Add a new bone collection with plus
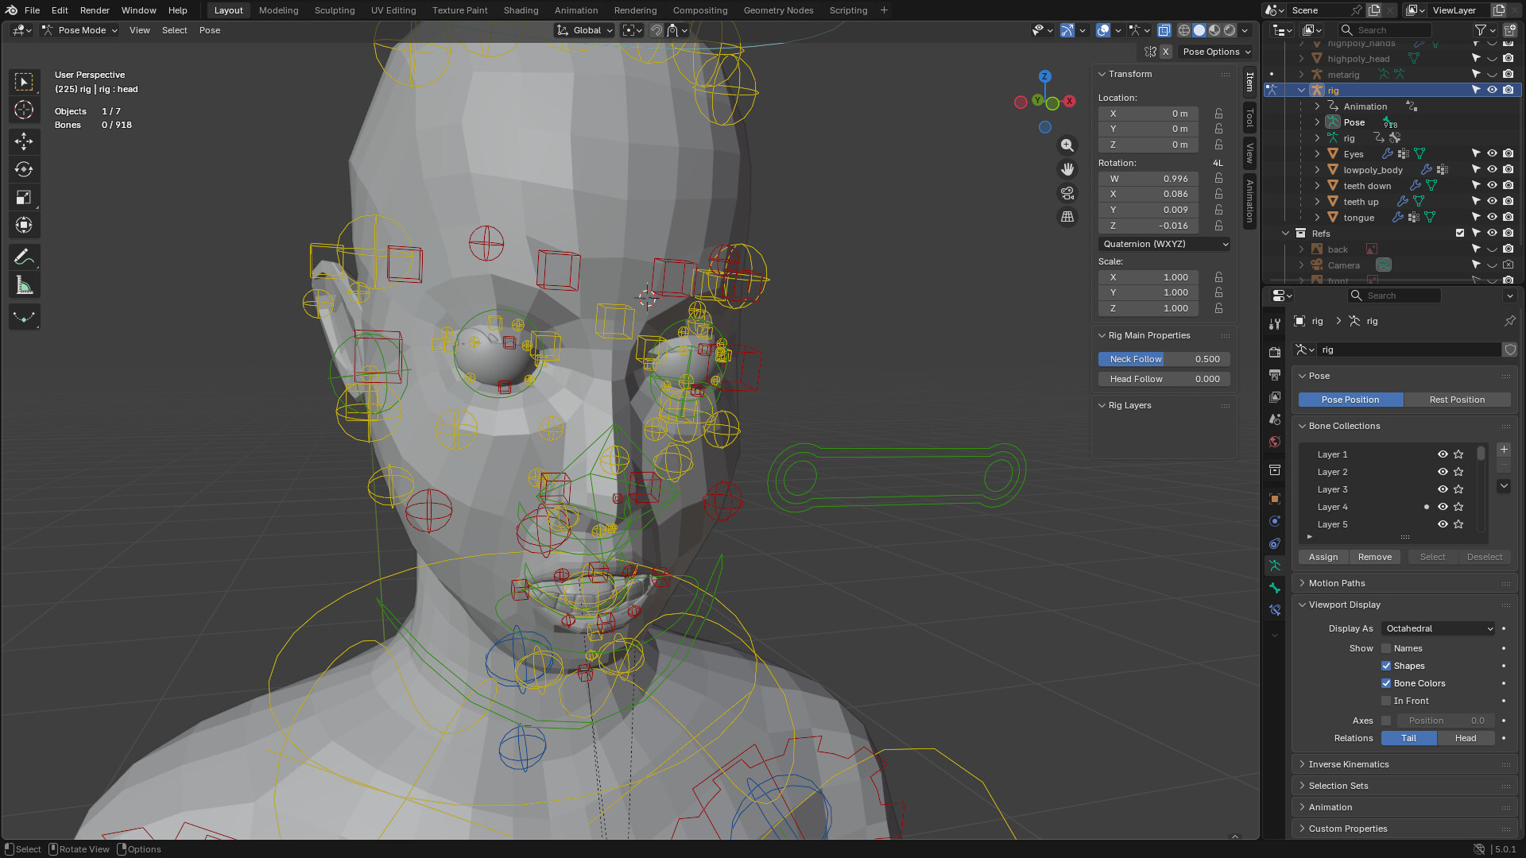Image resolution: width=1526 pixels, height=858 pixels. click(1504, 450)
